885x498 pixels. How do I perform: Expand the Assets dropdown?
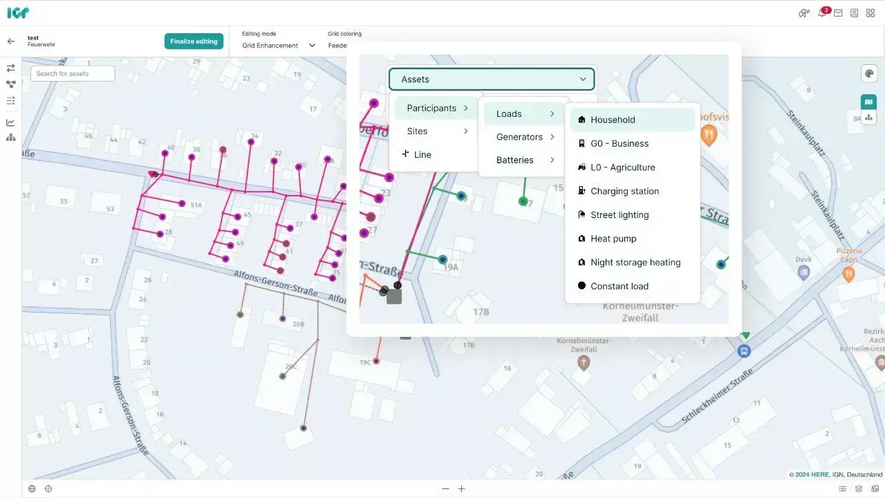(x=492, y=80)
